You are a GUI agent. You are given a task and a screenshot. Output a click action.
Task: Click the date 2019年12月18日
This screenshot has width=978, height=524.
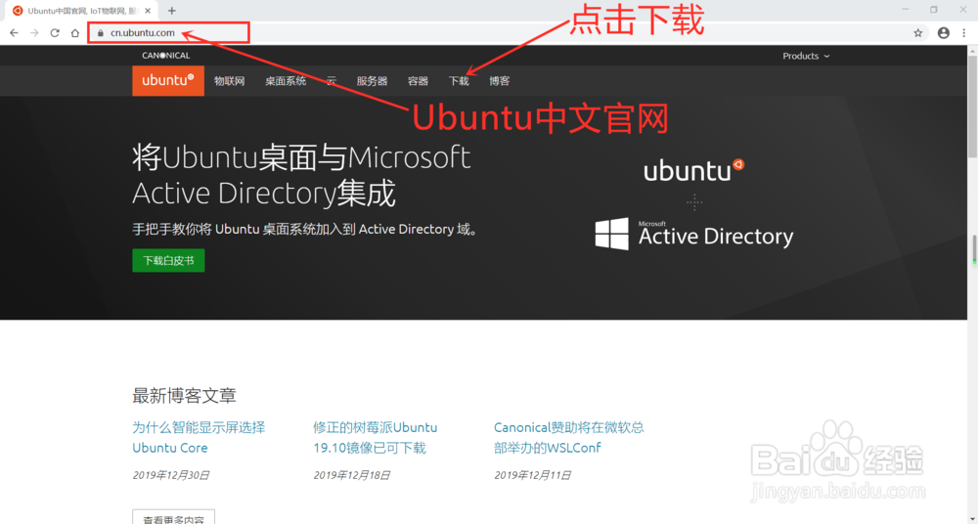351,475
